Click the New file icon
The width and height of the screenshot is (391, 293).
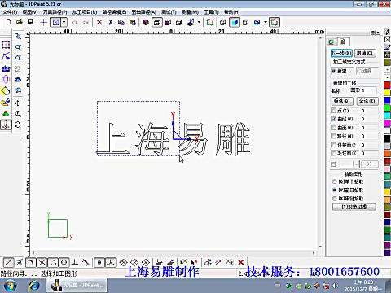pyautogui.click(x=8, y=22)
